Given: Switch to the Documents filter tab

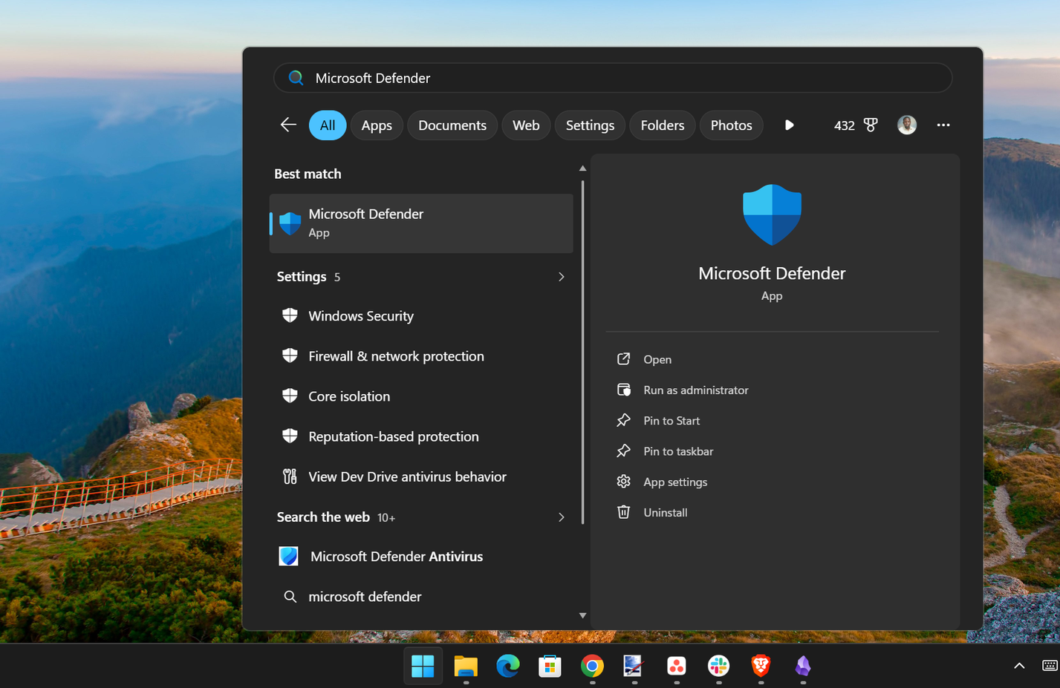Looking at the screenshot, I should 452,125.
